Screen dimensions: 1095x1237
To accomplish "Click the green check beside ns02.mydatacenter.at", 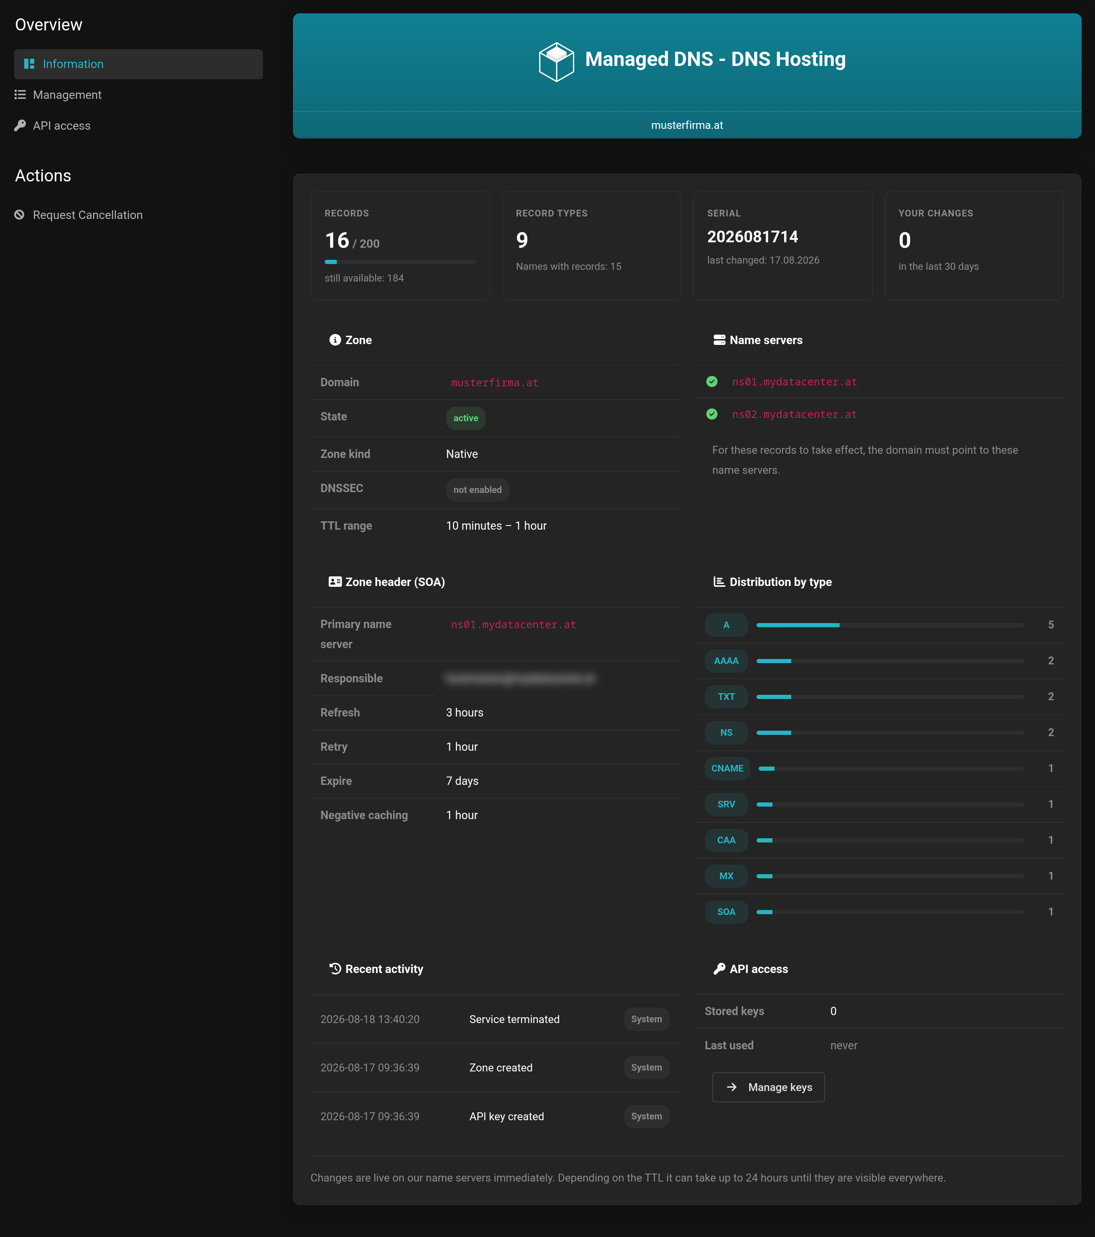I will pyautogui.click(x=712, y=415).
